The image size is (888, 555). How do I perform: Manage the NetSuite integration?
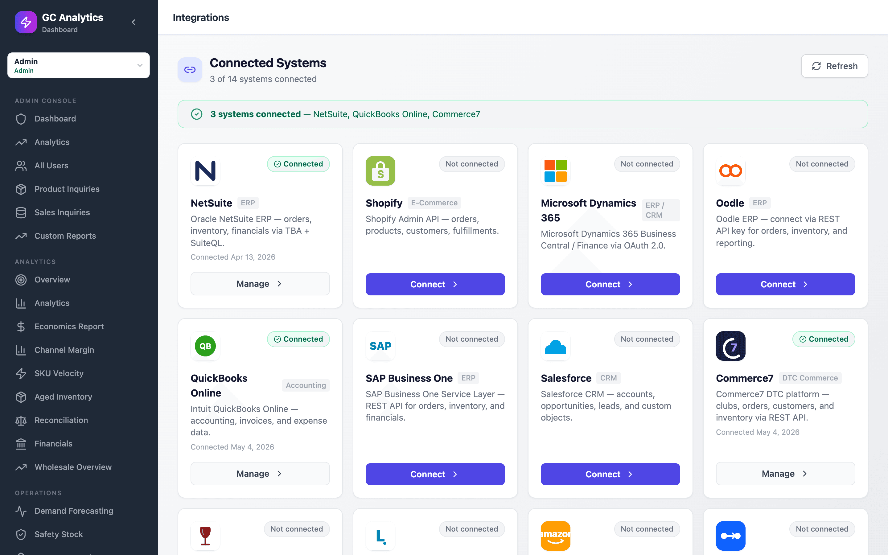[260, 284]
